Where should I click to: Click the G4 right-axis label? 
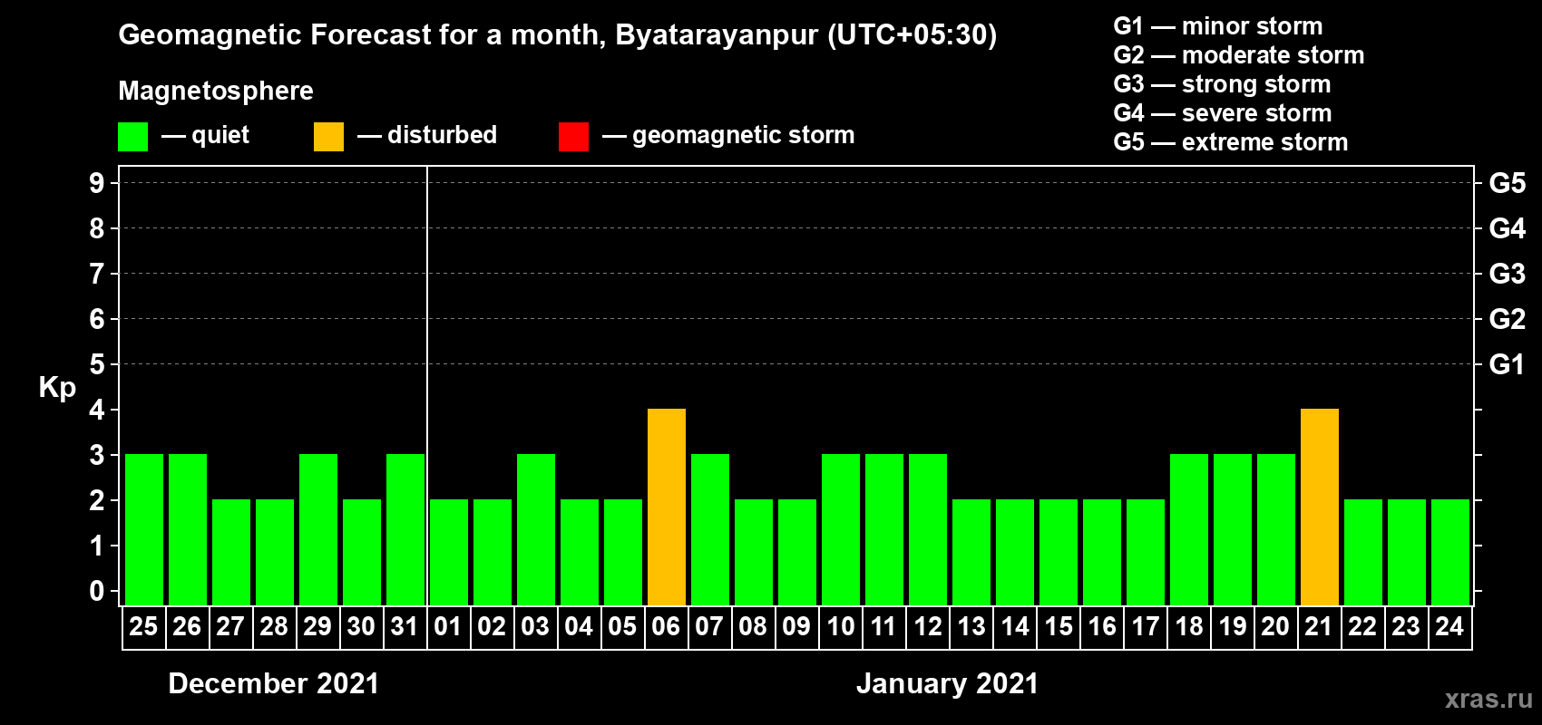point(1508,228)
